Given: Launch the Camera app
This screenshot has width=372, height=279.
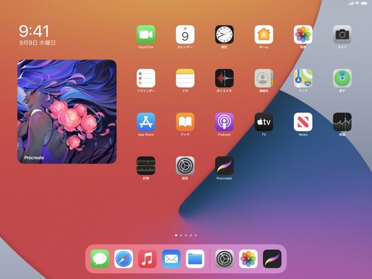Looking at the screenshot, I should point(342,35).
